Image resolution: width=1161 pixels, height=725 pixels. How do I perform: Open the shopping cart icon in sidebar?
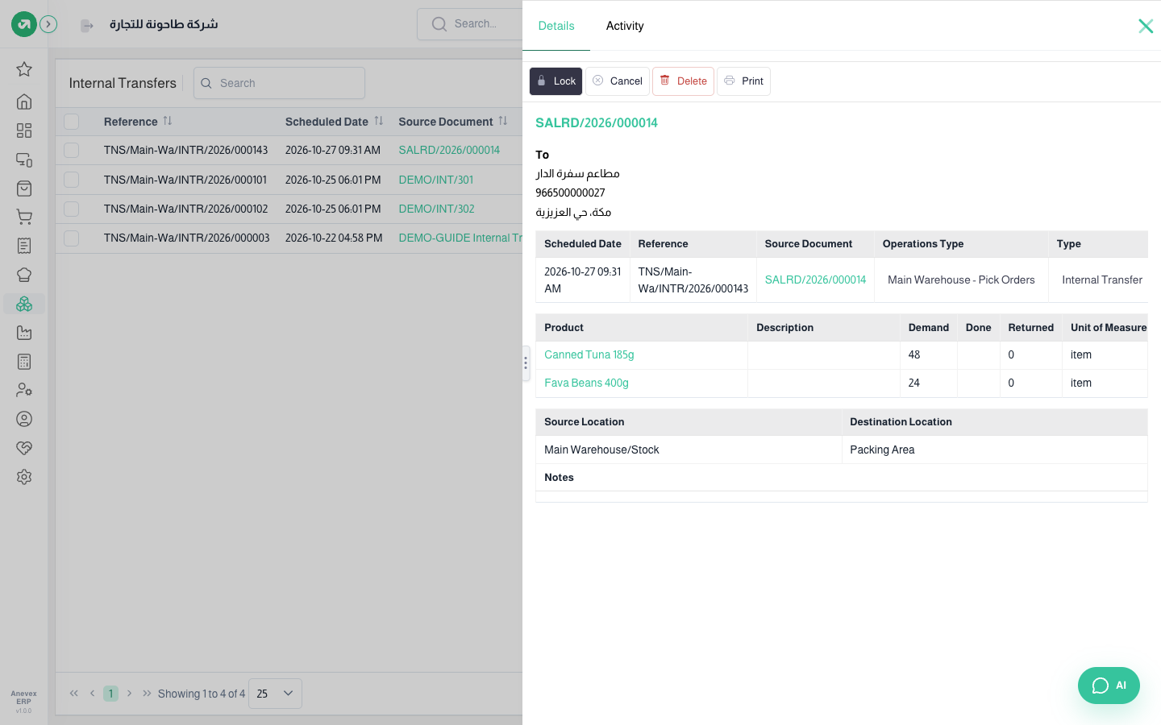pos(24,217)
